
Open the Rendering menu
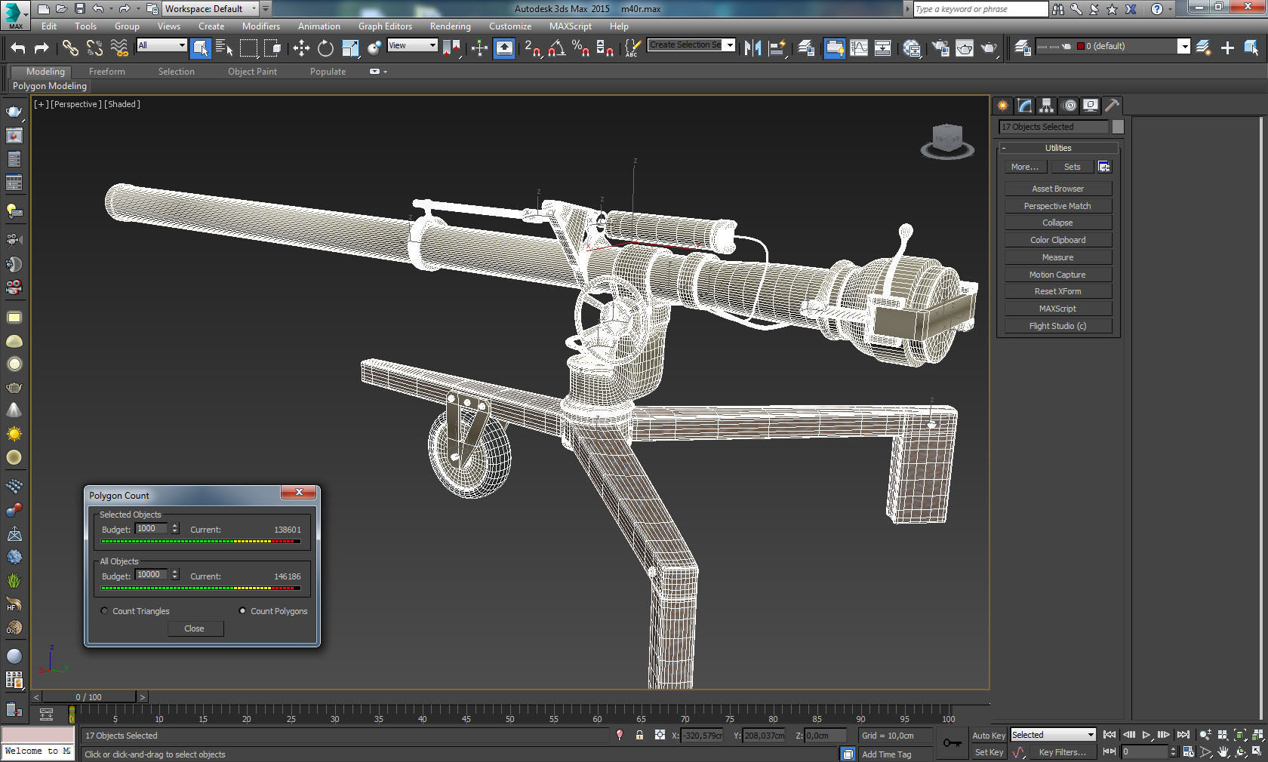click(x=451, y=26)
